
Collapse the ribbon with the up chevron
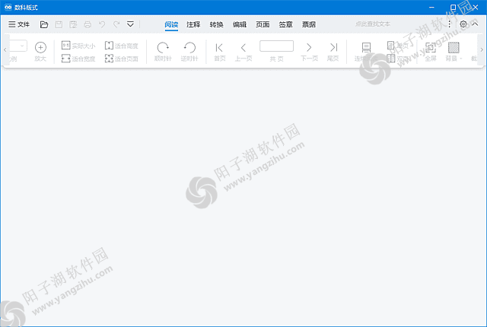[x=475, y=24]
